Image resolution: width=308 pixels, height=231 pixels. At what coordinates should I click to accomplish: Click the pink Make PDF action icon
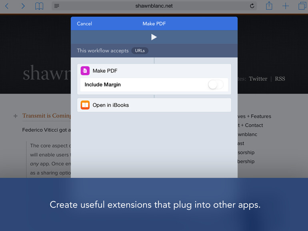85,71
